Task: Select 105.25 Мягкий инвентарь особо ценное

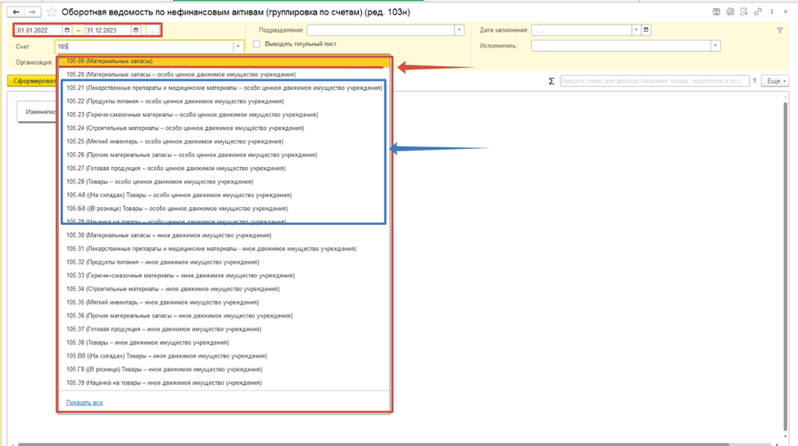Action: pos(224,142)
